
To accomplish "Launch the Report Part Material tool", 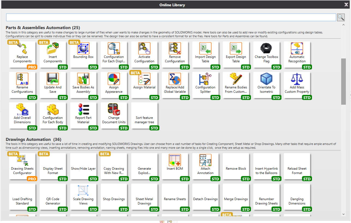I will click(x=83, y=116).
